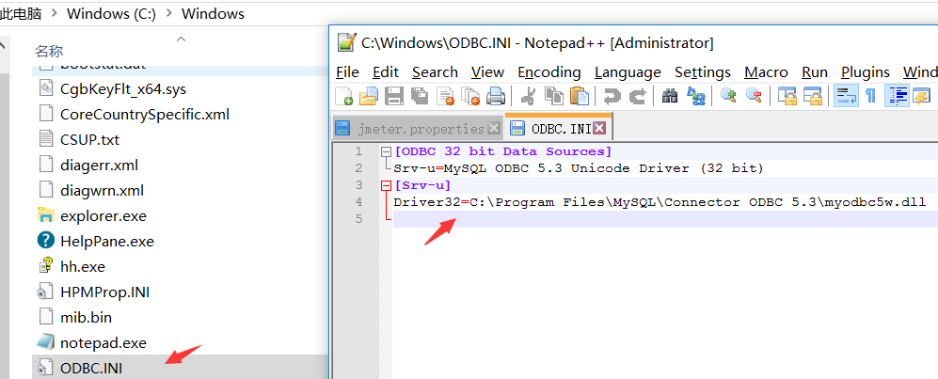Select HPMProp.INI in Explorer
This screenshot has width=938, height=379.
pos(104,292)
